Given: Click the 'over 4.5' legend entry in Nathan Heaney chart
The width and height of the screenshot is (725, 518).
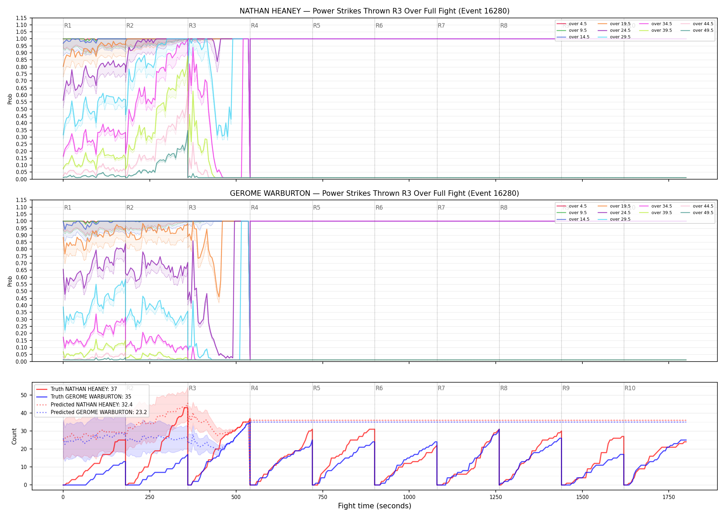Looking at the screenshot, I should click(x=572, y=24).
